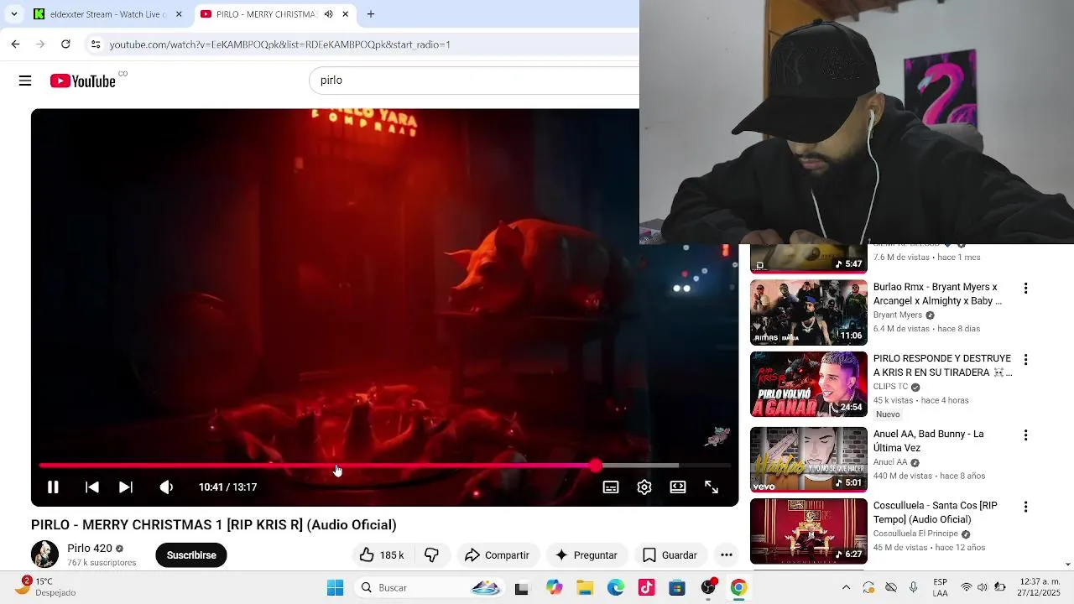This screenshot has width=1074, height=604.
Task: Open Microsoft Edge from taskbar
Action: click(x=616, y=587)
